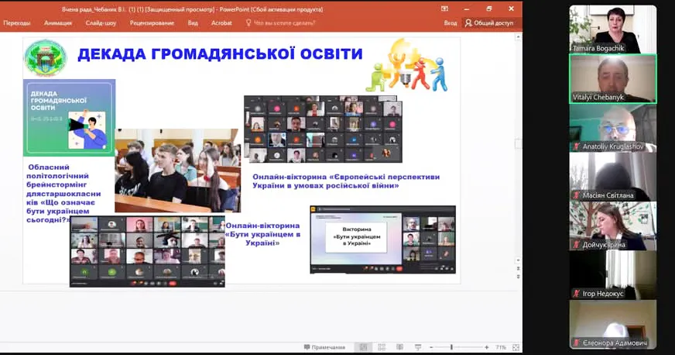This screenshot has height=355, width=675.
Task: Switch to Normal view in status bar
Action: 364,347
